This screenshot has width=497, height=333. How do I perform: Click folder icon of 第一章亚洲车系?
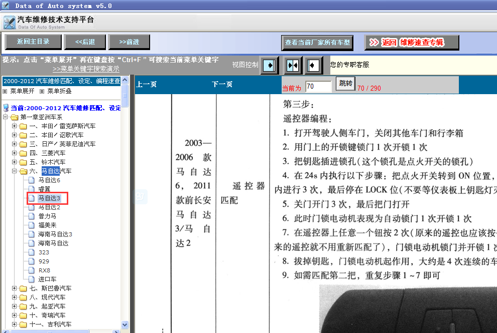tap(15, 117)
